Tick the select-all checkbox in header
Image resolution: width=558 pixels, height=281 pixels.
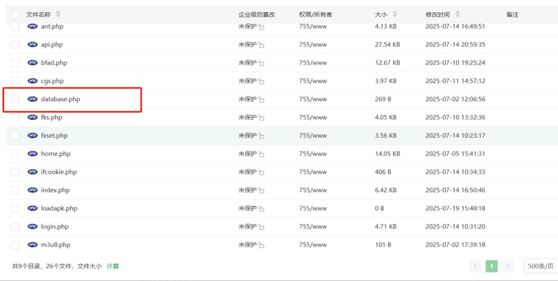15,15
